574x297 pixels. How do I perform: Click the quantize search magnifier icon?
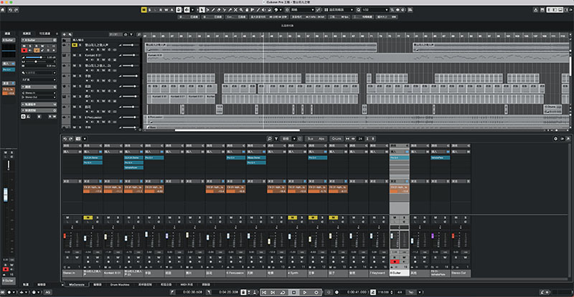tap(358, 10)
